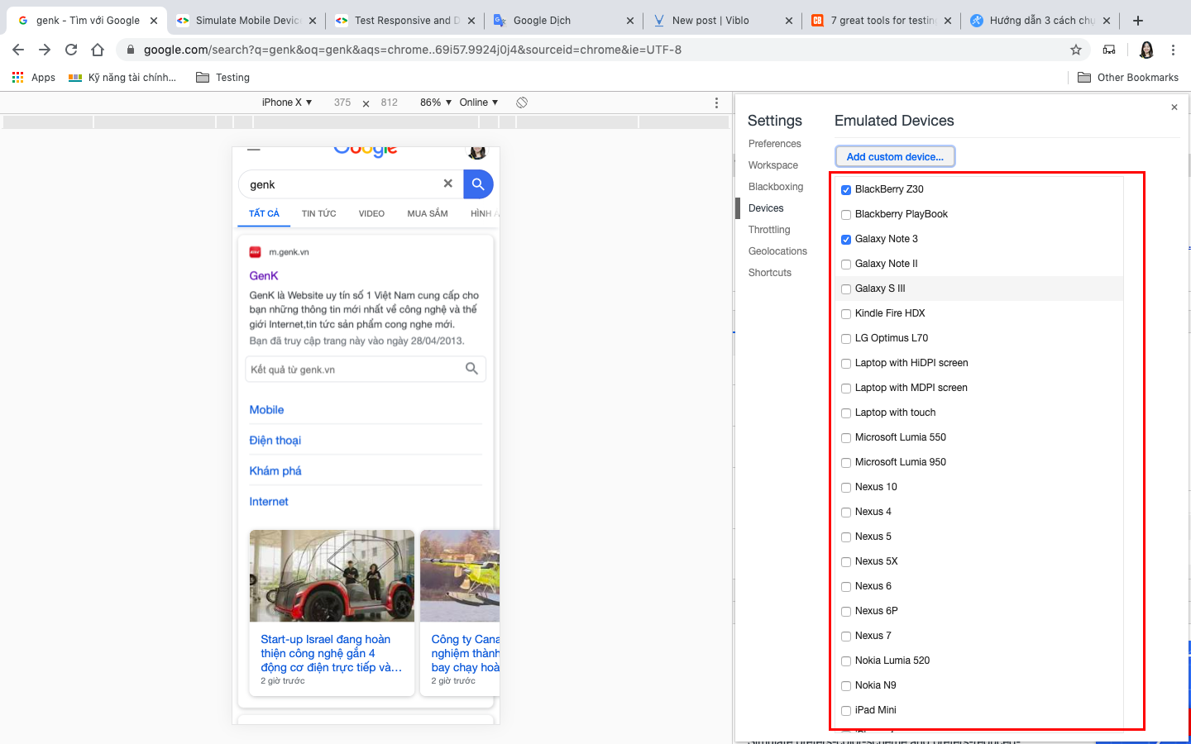The height and width of the screenshot is (744, 1191).
Task: Clear the genk search query
Action: [x=448, y=184]
